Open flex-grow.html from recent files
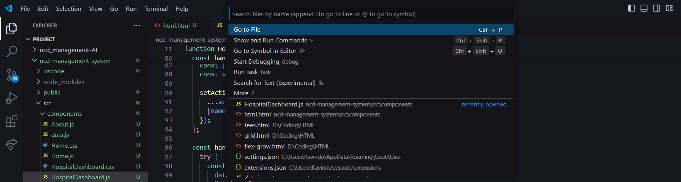 (371, 146)
